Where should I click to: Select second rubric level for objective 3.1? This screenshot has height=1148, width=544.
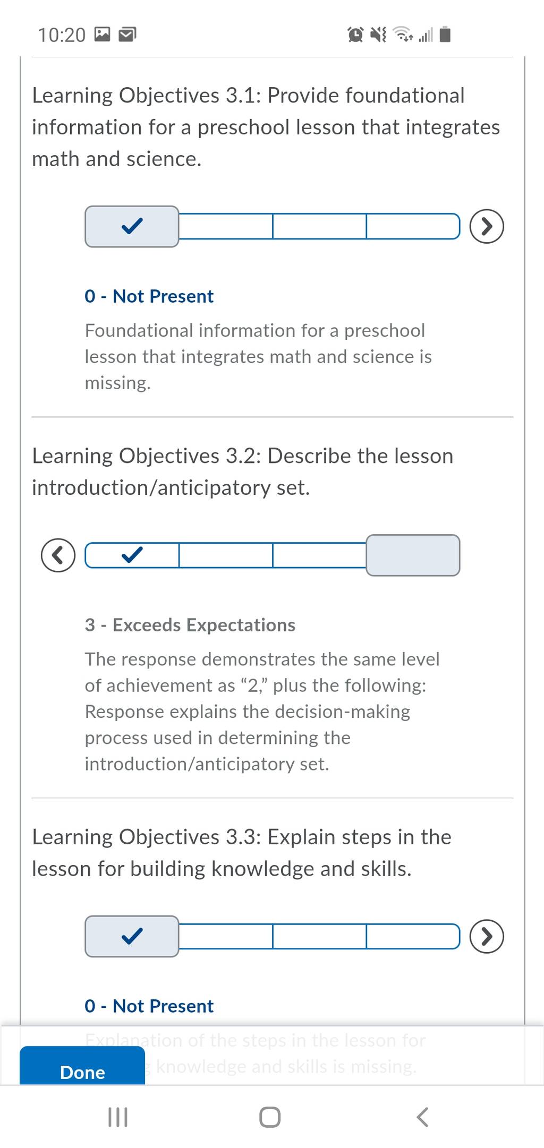226,227
